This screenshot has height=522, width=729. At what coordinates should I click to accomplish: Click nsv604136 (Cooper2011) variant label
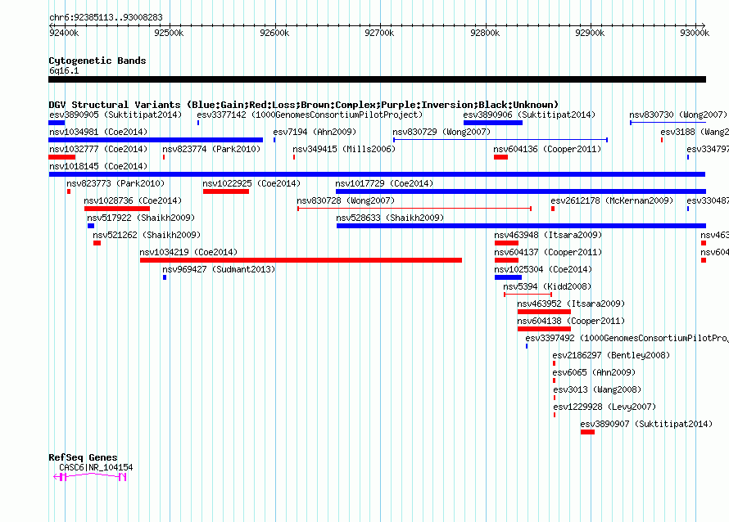(547, 149)
